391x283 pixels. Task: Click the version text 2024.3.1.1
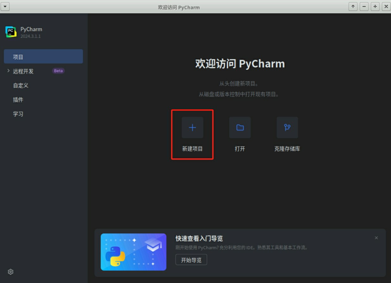[x=31, y=36]
